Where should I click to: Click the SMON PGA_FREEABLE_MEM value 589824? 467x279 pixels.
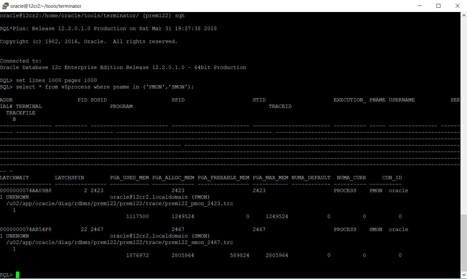[239, 255]
